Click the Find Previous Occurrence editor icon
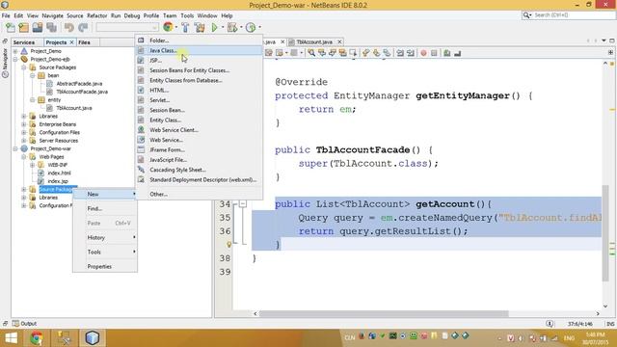 point(322,53)
